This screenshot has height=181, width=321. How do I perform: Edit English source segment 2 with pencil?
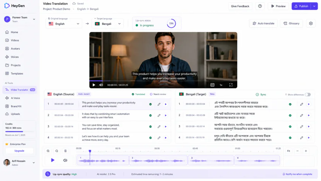[x=159, y=115]
